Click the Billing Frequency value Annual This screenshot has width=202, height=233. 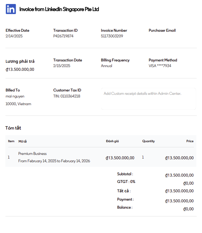click(x=107, y=66)
